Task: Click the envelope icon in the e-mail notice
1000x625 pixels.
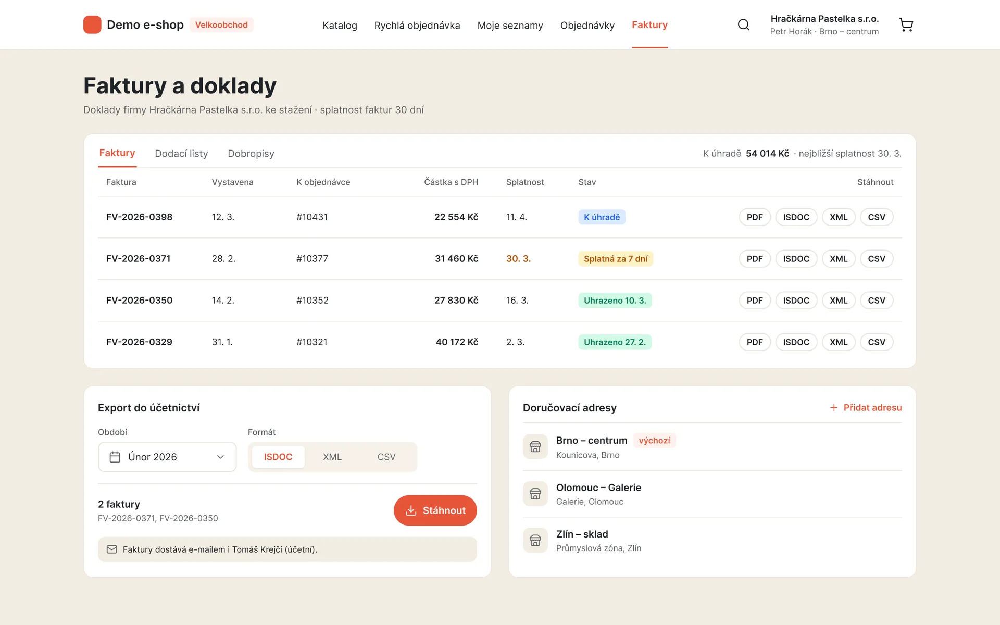Action: tap(112, 549)
